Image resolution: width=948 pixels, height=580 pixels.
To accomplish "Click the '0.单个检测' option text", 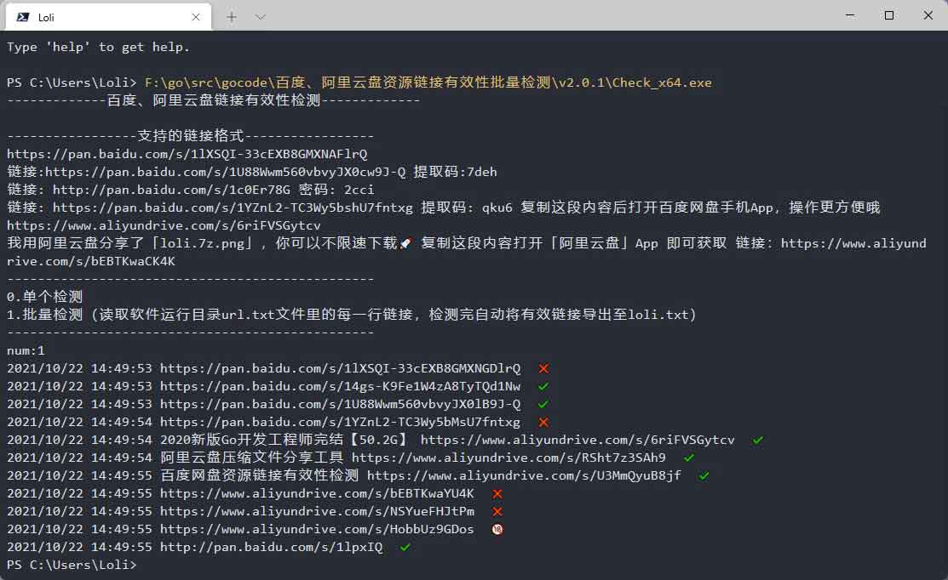I will 45,297.
